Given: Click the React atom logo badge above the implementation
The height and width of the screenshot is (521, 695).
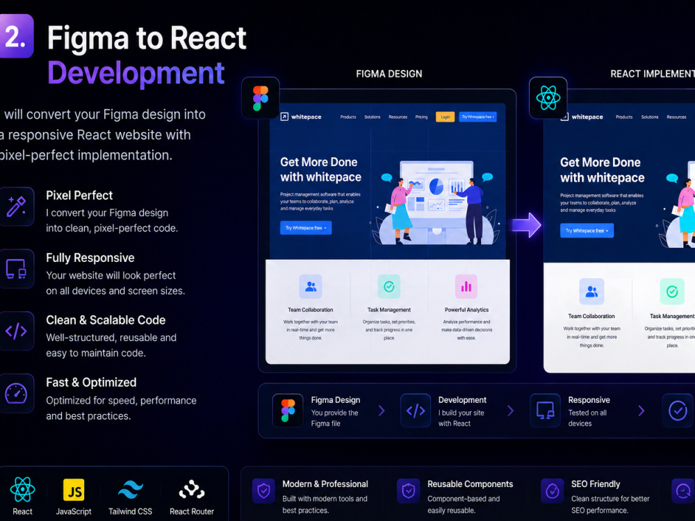Looking at the screenshot, I should tap(548, 98).
